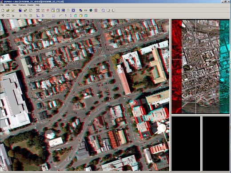Click the scissors cut icon

coord(20,16)
